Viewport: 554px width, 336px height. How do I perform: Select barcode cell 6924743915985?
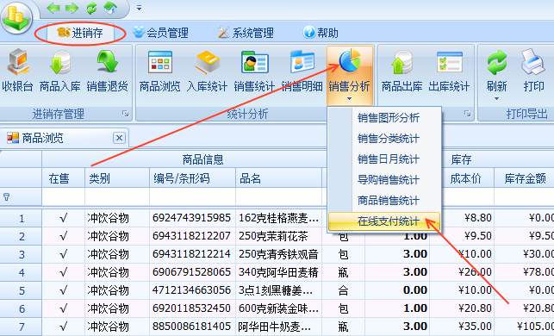point(192,218)
